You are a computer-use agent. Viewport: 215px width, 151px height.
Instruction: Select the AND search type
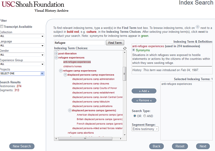click(145, 116)
